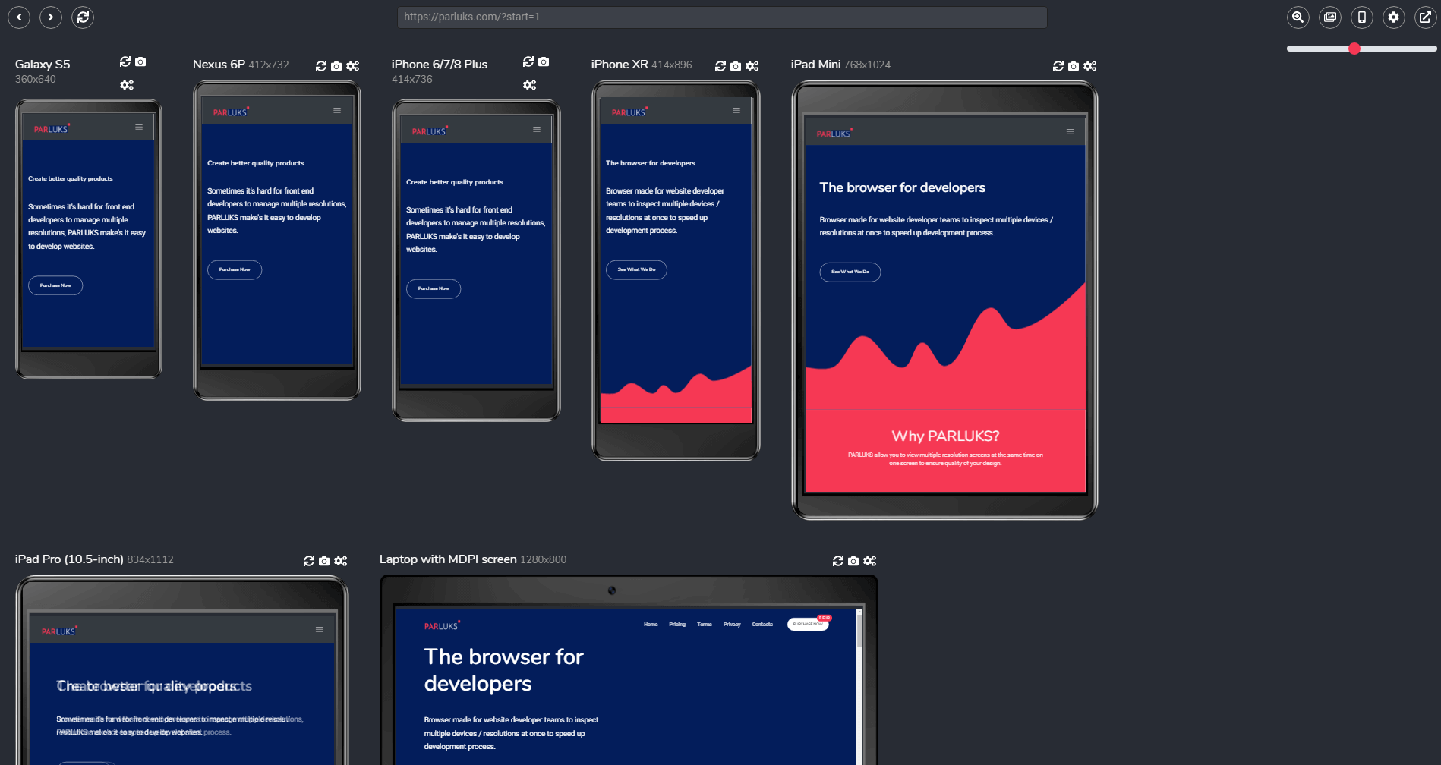Open iPhone XR settings gears
The height and width of the screenshot is (765, 1441).
click(752, 66)
